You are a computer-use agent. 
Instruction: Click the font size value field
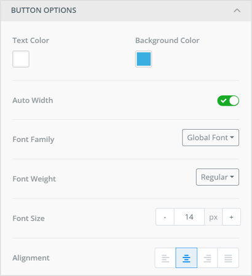pyautogui.click(x=189, y=217)
